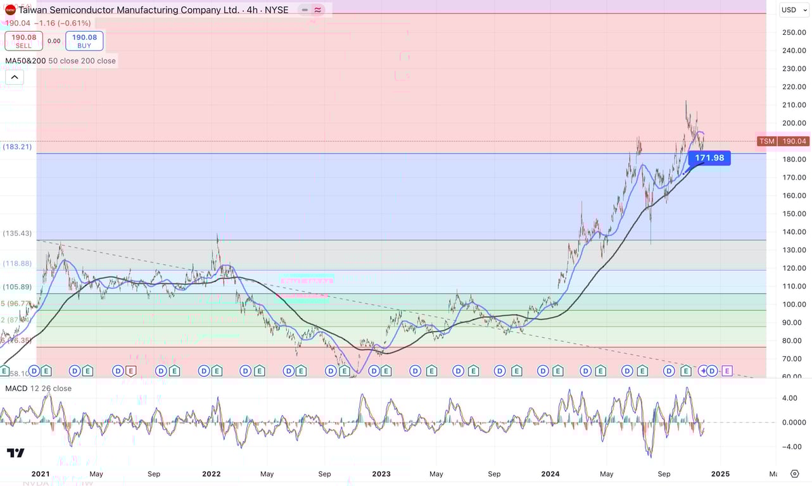Viewport: 812px width, 486px height.
Task: Click the 0.0000 label on the MACD scale
Action: pos(794,422)
